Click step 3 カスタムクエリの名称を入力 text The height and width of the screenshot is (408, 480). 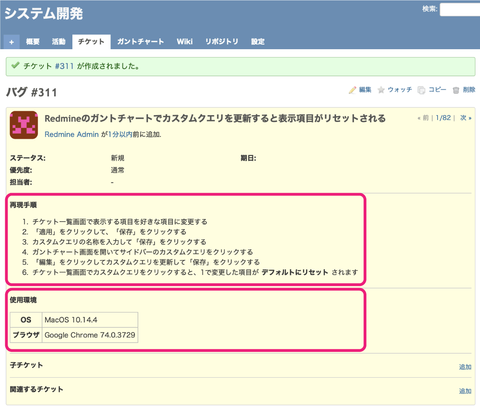click(x=119, y=242)
